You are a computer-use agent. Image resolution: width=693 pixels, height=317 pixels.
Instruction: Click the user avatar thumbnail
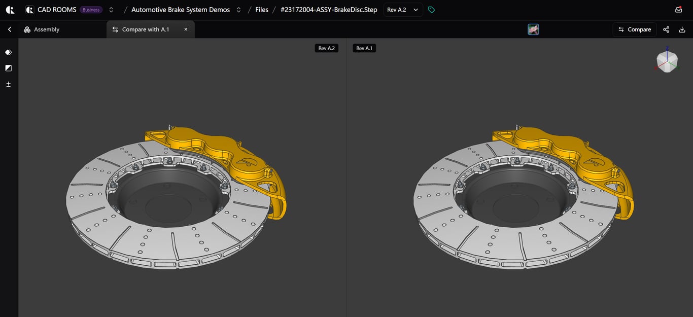click(533, 29)
